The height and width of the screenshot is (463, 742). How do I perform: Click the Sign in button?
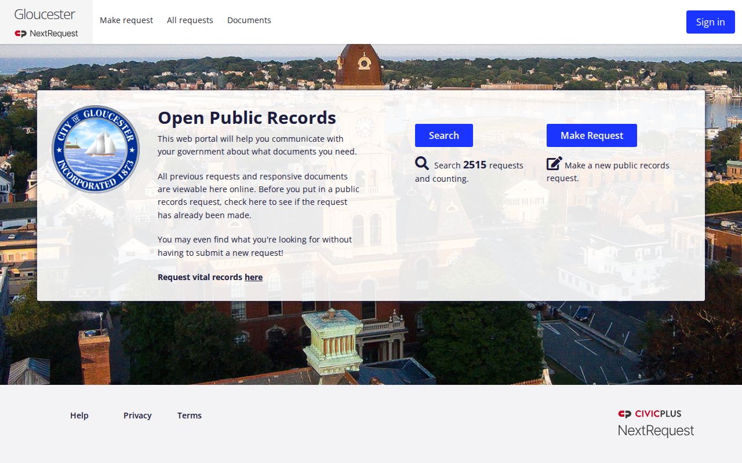tap(711, 22)
